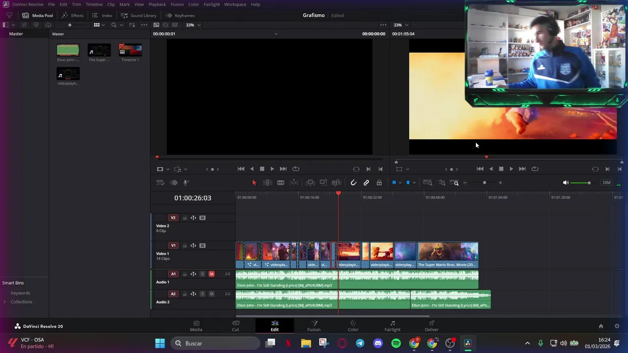Select the V2 destination track button
This screenshot has width=628, height=353.
click(173, 218)
